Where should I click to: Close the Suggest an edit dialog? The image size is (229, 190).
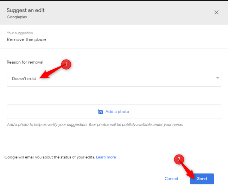(x=216, y=12)
